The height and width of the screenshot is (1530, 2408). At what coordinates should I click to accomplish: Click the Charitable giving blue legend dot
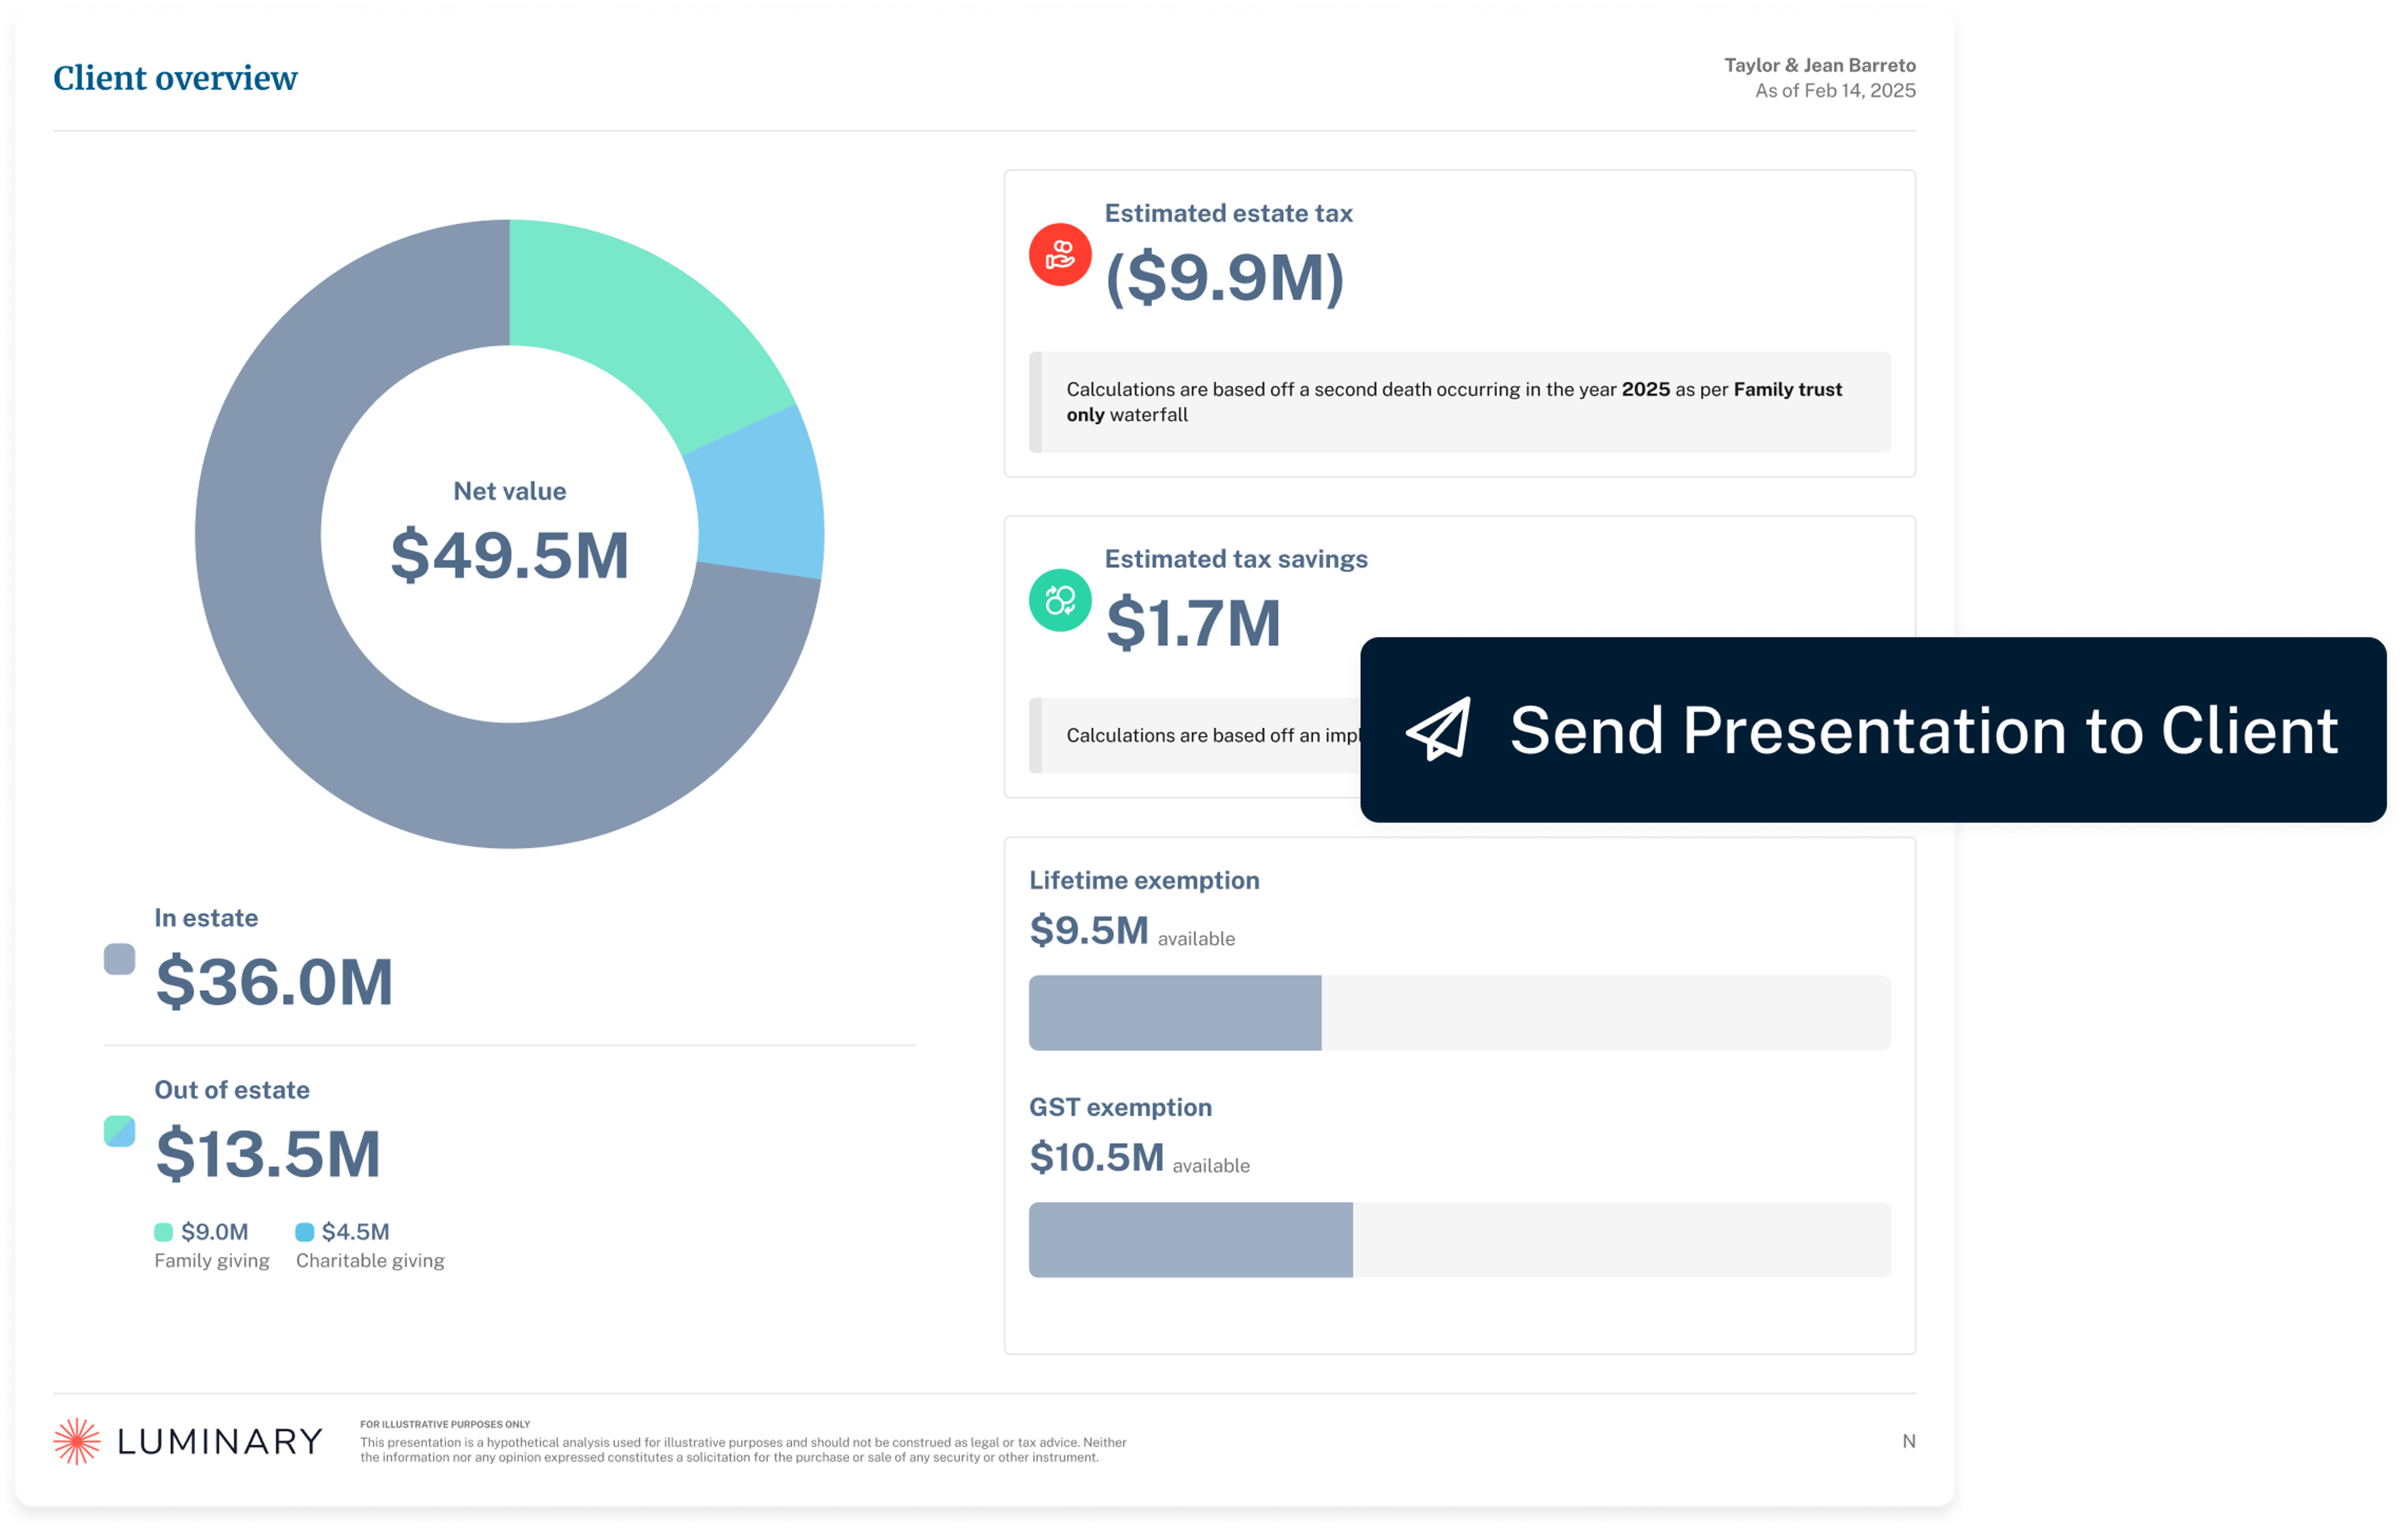point(305,1232)
